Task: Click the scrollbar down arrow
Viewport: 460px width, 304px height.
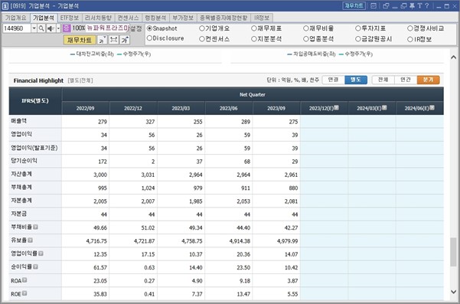Action: (454, 292)
